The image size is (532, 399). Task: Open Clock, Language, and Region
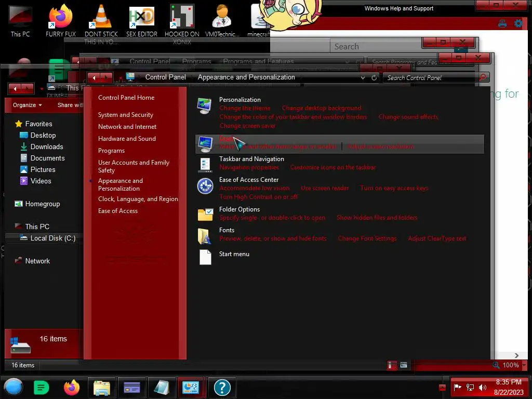tap(138, 199)
